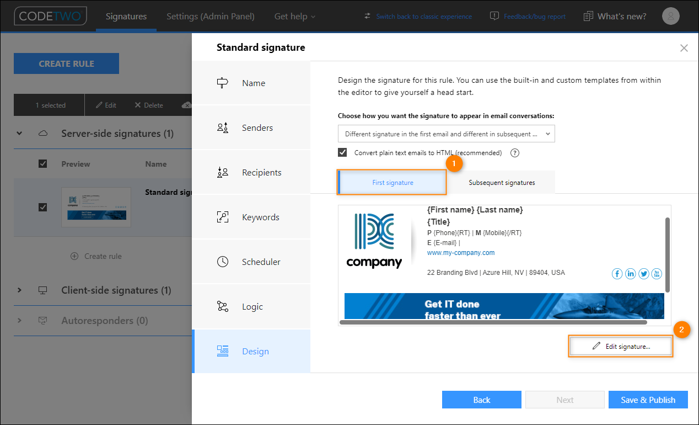The height and width of the screenshot is (425, 699).
Task: Open the signature appearance dropdown
Action: [x=447, y=134]
